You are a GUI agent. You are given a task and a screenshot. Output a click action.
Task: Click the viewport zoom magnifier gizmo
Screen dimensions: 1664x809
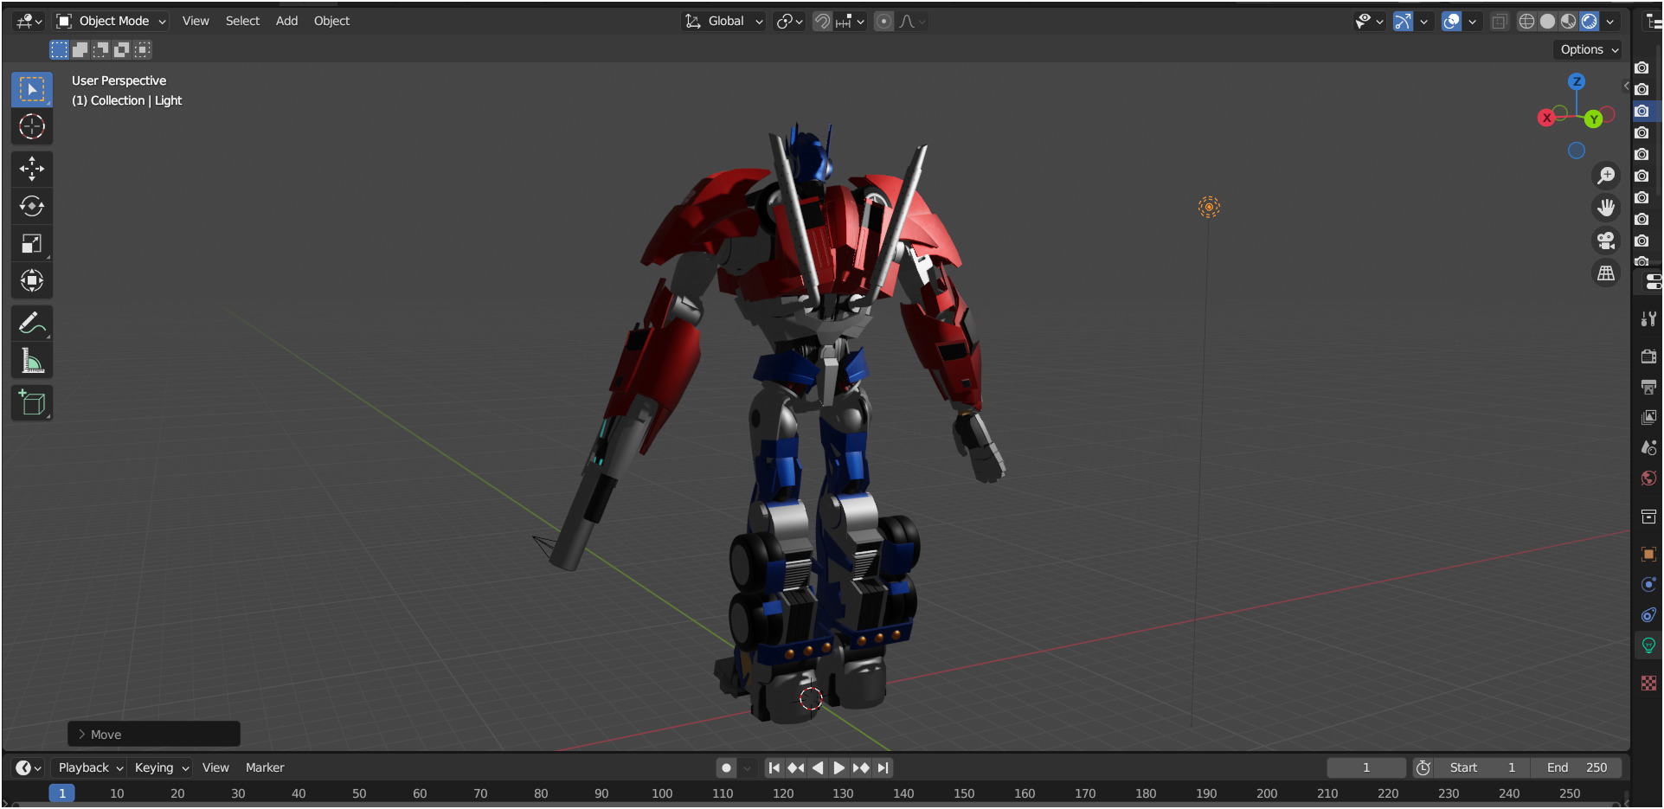[1606, 176]
